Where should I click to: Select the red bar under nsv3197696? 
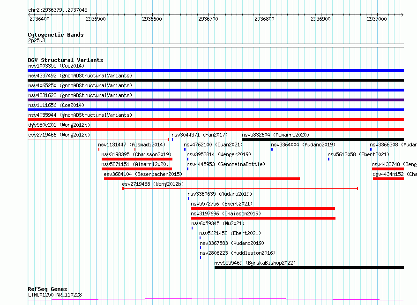pyautogui.click(x=263, y=219)
